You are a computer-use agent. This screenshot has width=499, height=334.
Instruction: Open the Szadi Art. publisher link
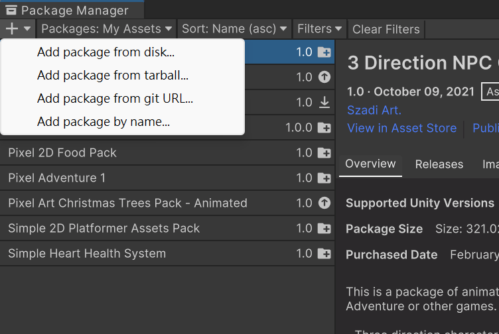[374, 110]
